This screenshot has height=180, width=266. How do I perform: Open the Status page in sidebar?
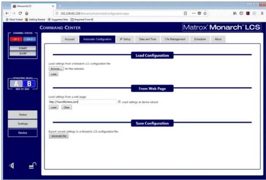[23, 115]
